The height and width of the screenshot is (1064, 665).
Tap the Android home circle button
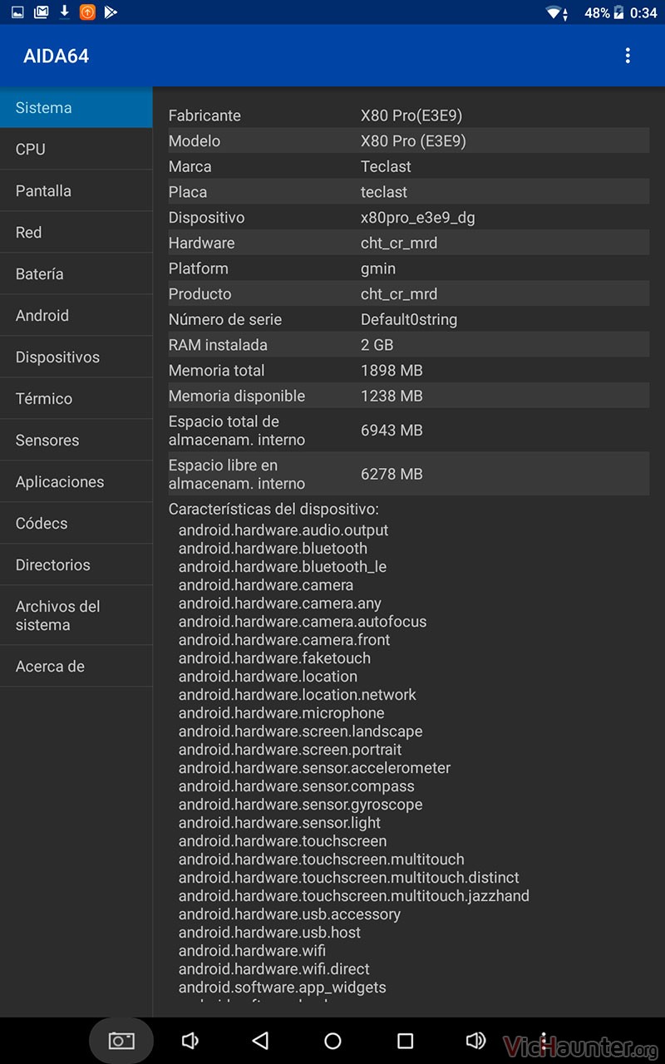[332, 1041]
